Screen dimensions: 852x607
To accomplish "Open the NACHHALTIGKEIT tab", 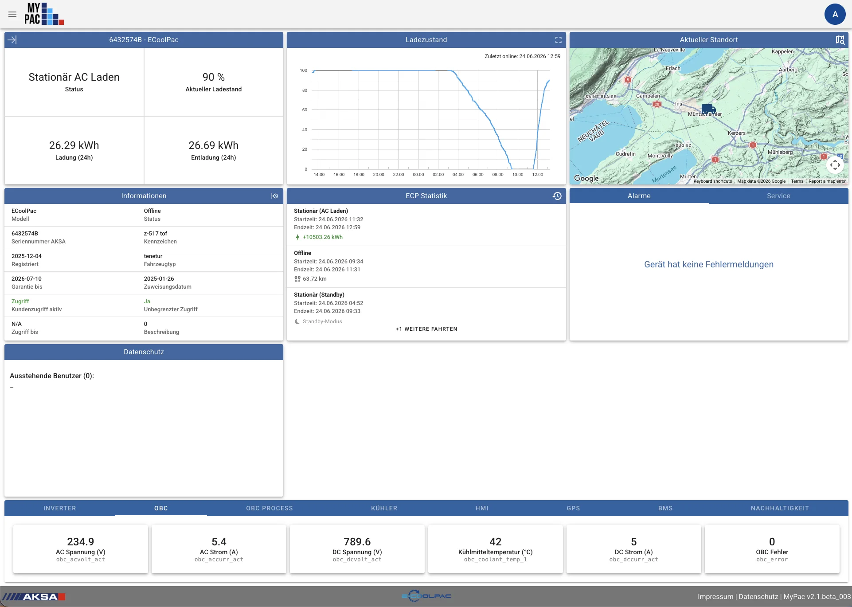I will pyautogui.click(x=780, y=508).
